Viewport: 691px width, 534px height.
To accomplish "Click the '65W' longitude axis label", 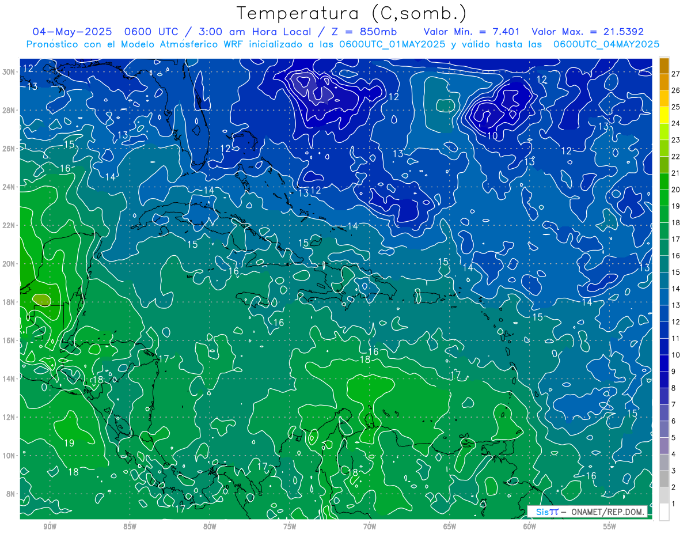I will pos(450,527).
